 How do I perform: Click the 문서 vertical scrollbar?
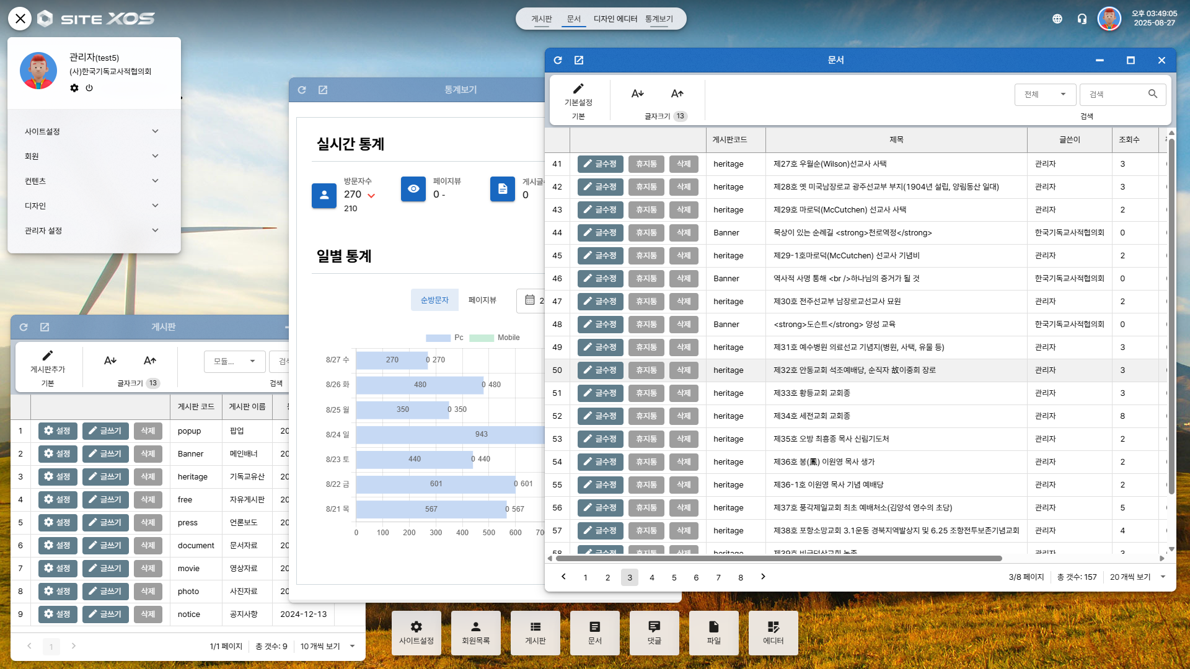point(1171,316)
